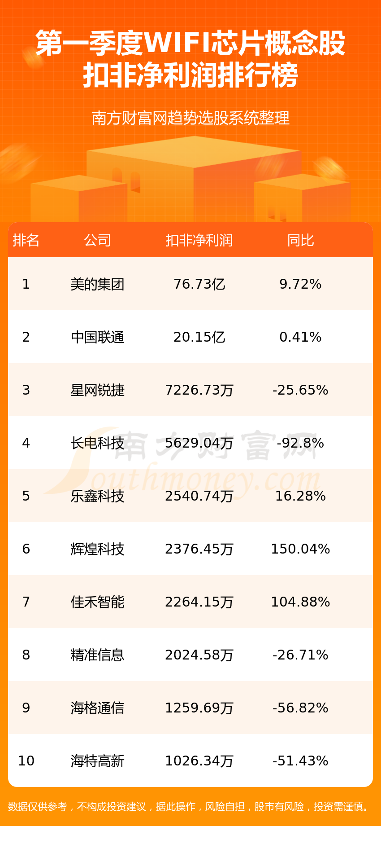
Task: Select company name 美的集团
Action: pyautogui.click(x=97, y=284)
